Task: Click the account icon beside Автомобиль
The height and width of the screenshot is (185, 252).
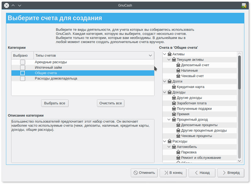Action: 174,147
